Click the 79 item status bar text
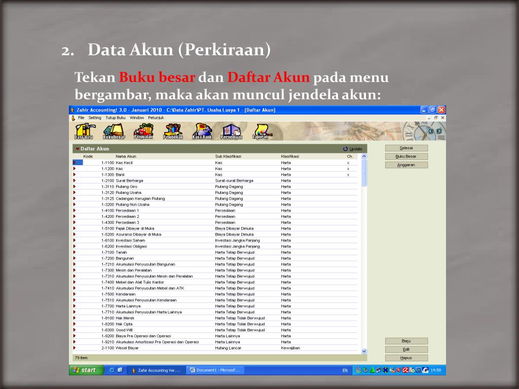The image size is (519, 389). [x=81, y=358]
